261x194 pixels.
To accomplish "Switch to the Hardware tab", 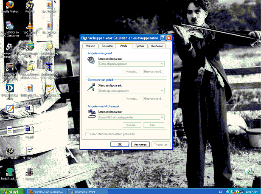I will 157,45.
